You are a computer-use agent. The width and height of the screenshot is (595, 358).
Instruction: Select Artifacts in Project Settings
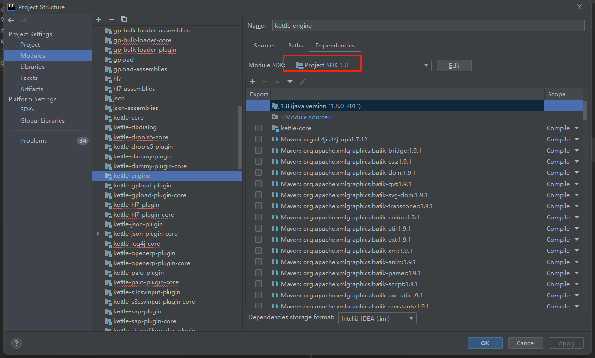tap(31, 89)
